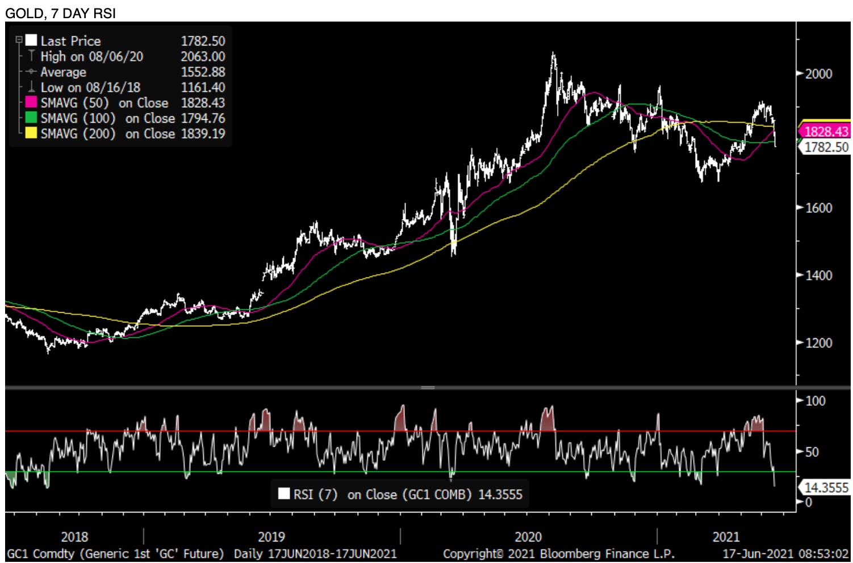Click the Low marker icon in legend

31,87
